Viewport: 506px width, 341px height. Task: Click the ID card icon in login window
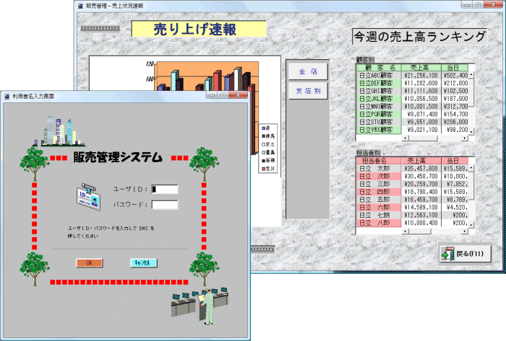click(x=89, y=197)
